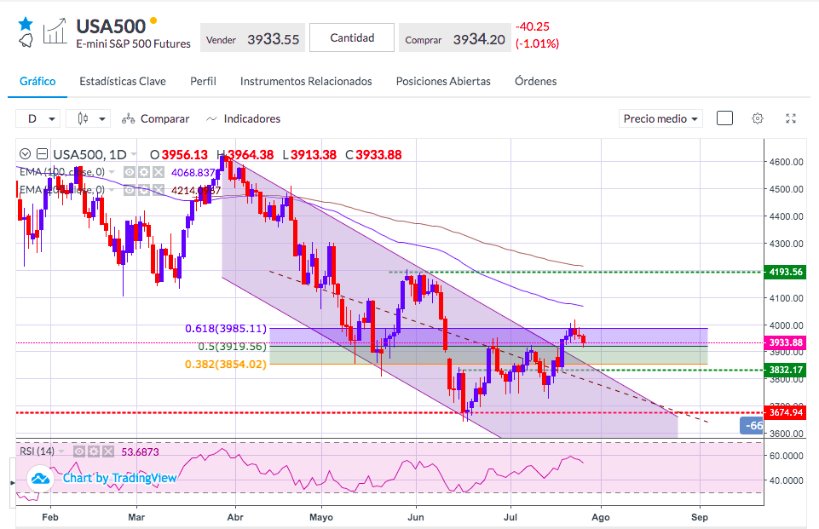
Task: Open the D timeframe dropdown
Action: click(38, 119)
